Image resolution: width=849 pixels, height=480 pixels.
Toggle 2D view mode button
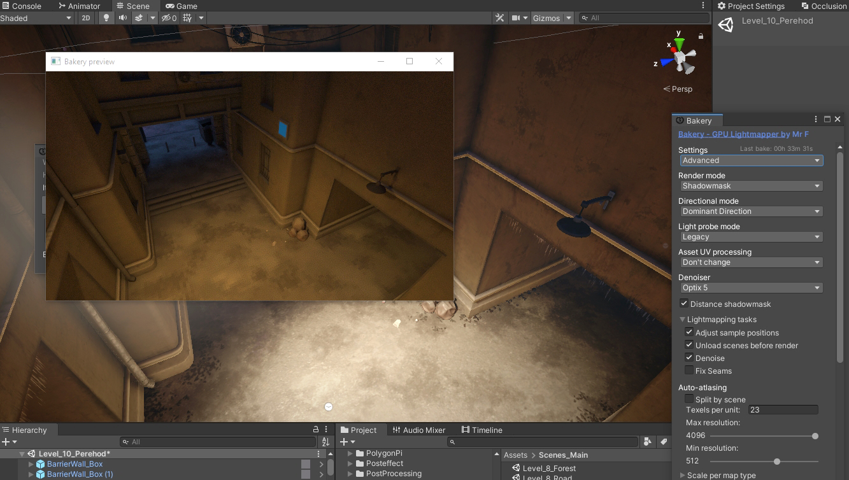point(86,18)
